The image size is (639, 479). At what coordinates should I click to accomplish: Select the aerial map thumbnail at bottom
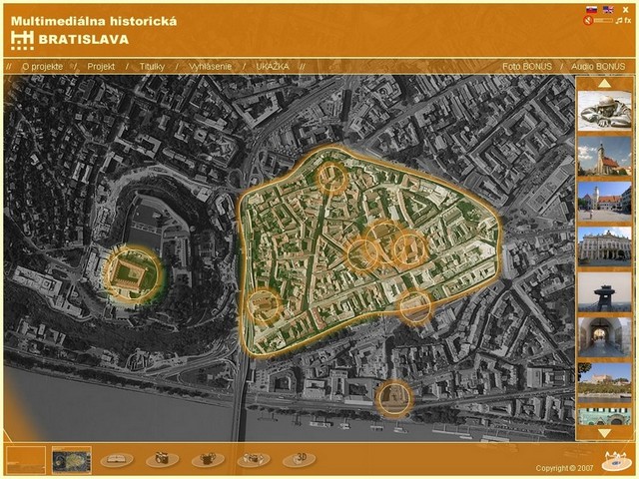[71, 459]
